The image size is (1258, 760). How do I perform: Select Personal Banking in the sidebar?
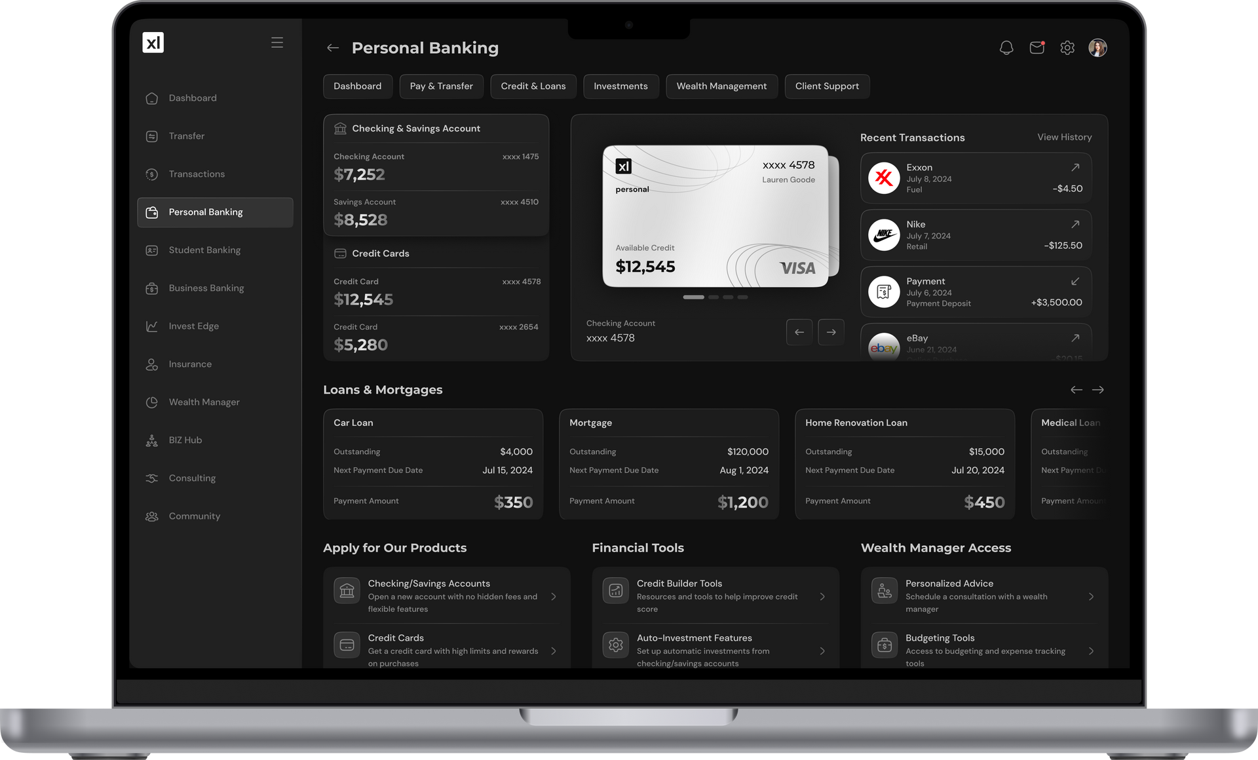(x=216, y=212)
